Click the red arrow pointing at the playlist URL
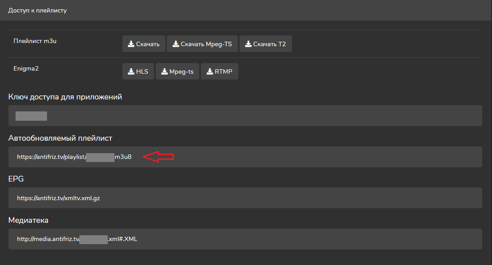 pos(159,157)
